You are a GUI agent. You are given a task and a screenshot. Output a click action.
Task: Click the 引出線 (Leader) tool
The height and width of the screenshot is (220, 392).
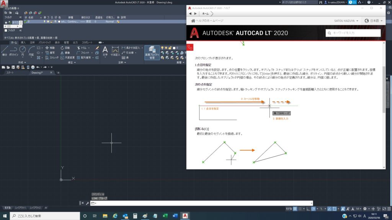point(127,53)
